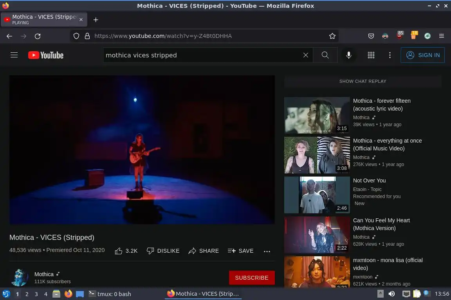Switch to tmux: 0 bash window
The height and width of the screenshot is (300, 451).
click(x=109, y=294)
